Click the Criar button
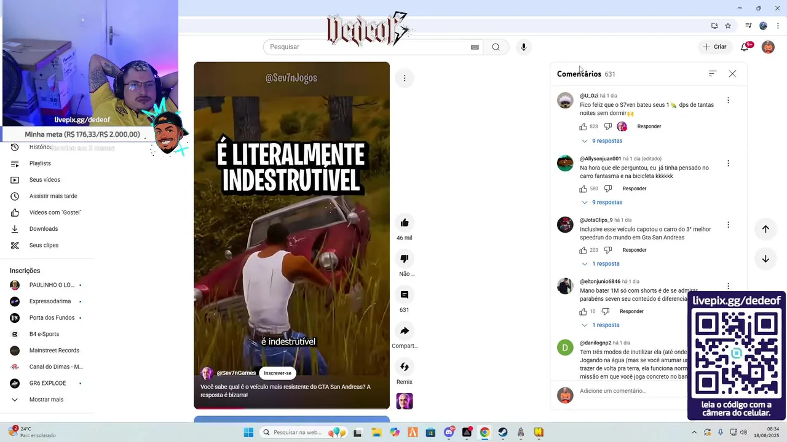The width and height of the screenshot is (787, 442). pos(714,47)
